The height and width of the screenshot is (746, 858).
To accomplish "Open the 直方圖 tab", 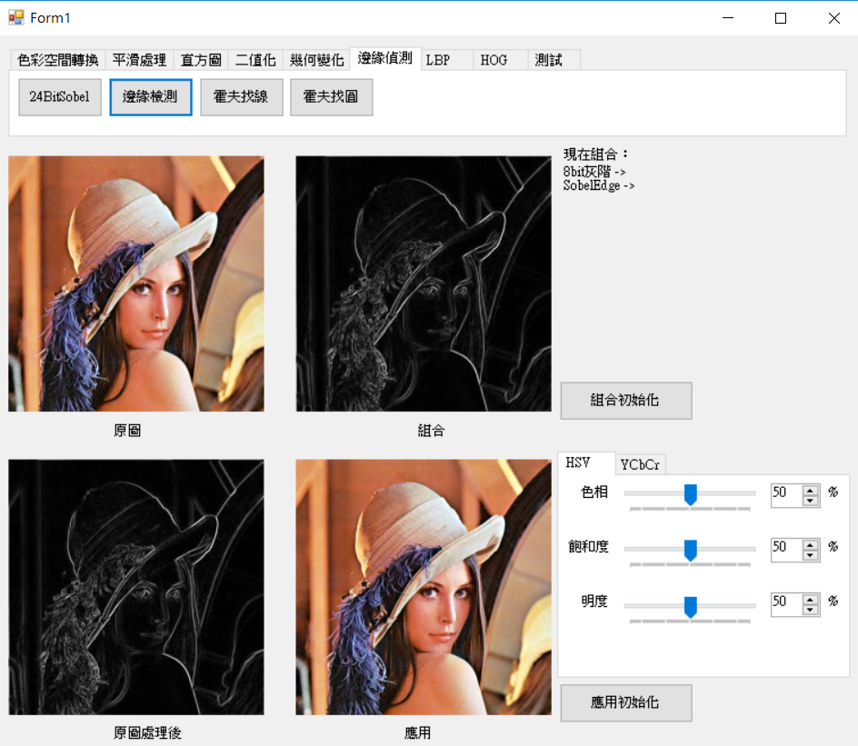I will coord(201,60).
